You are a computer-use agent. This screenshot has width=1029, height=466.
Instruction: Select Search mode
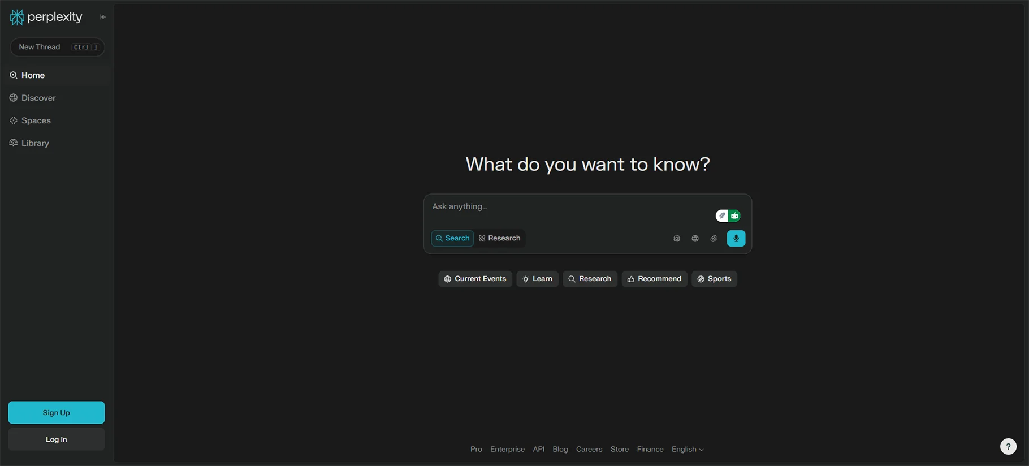pos(452,238)
